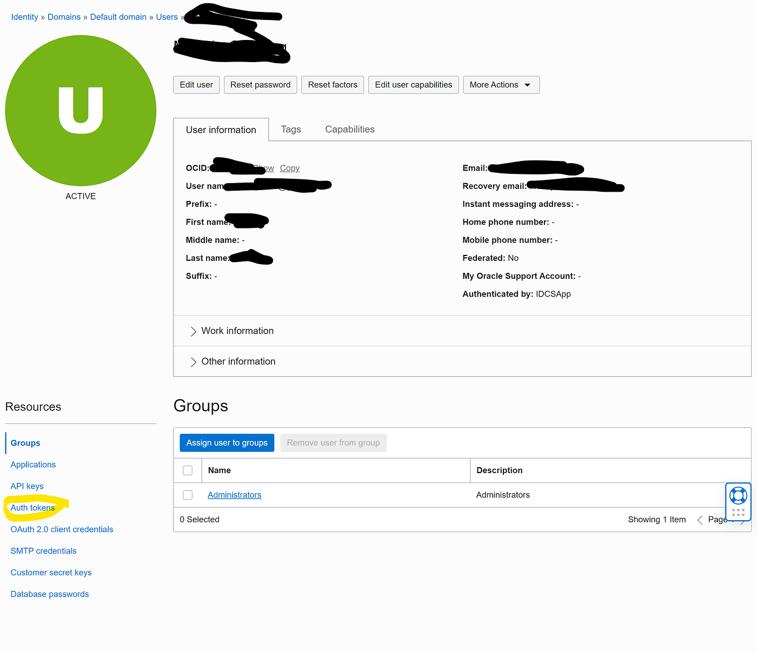
Task: Switch to the User information tab
Action: 221,130
